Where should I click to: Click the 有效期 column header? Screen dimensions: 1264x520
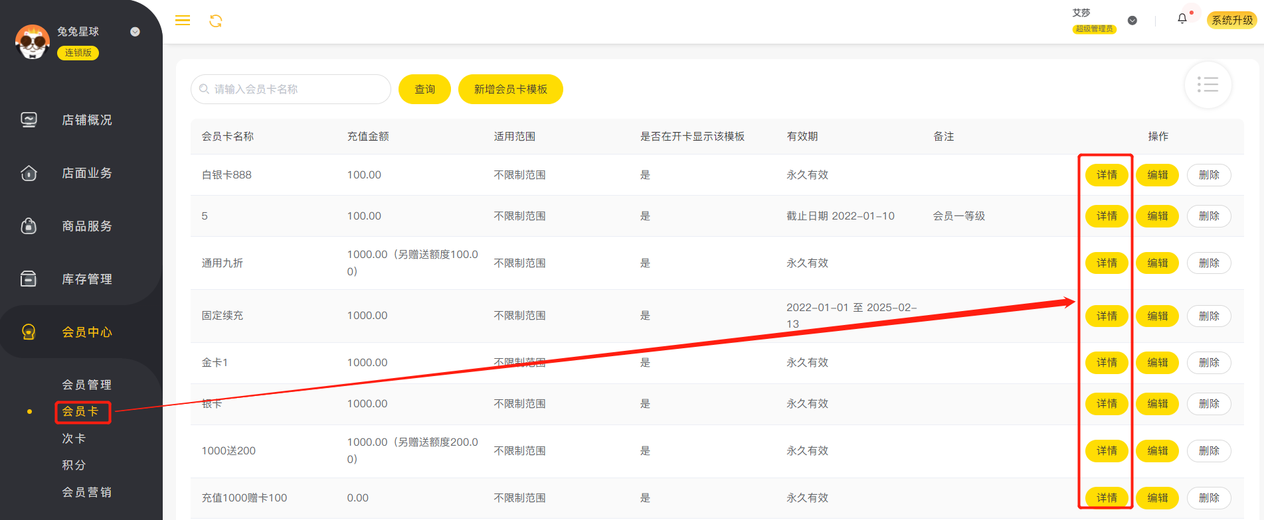[802, 137]
